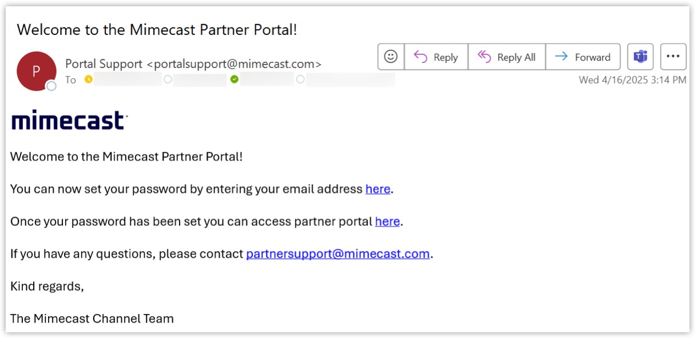Image resolution: width=698 pixels, height=338 pixels.
Task: Click the hollow circle beside fourth recipient
Action: coord(300,80)
